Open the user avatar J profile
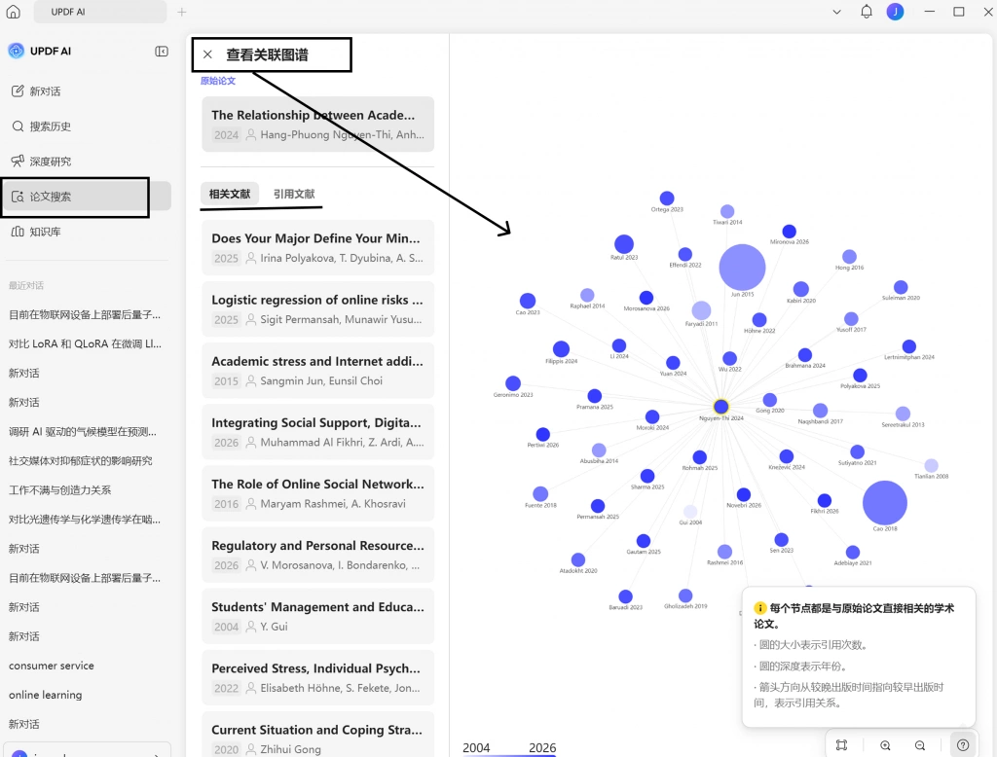Viewport: 997px width, 757px height. pyautogui.click(x=895, y=12)
